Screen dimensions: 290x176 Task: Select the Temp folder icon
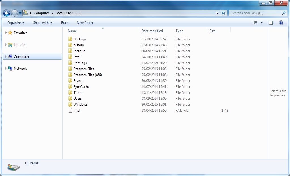pyautogui.click(x=70, y=92)
